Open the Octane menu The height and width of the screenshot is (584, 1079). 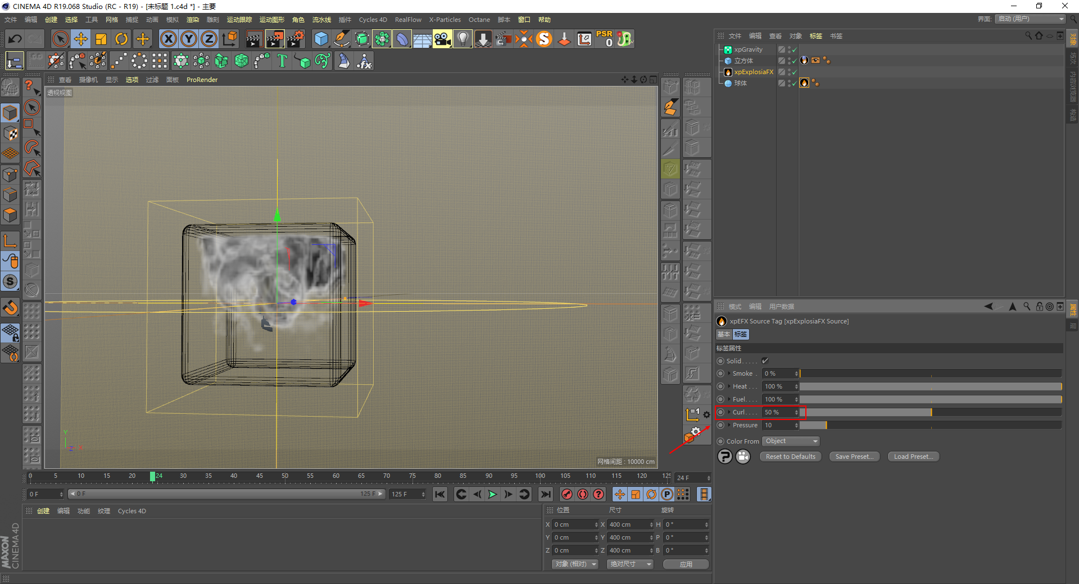(479, 20)
